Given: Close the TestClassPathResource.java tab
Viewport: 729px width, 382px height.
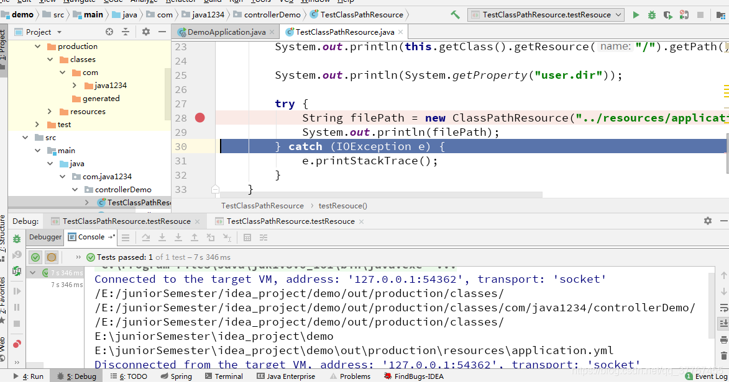Looking at the screenshot, I should [400, 32].
